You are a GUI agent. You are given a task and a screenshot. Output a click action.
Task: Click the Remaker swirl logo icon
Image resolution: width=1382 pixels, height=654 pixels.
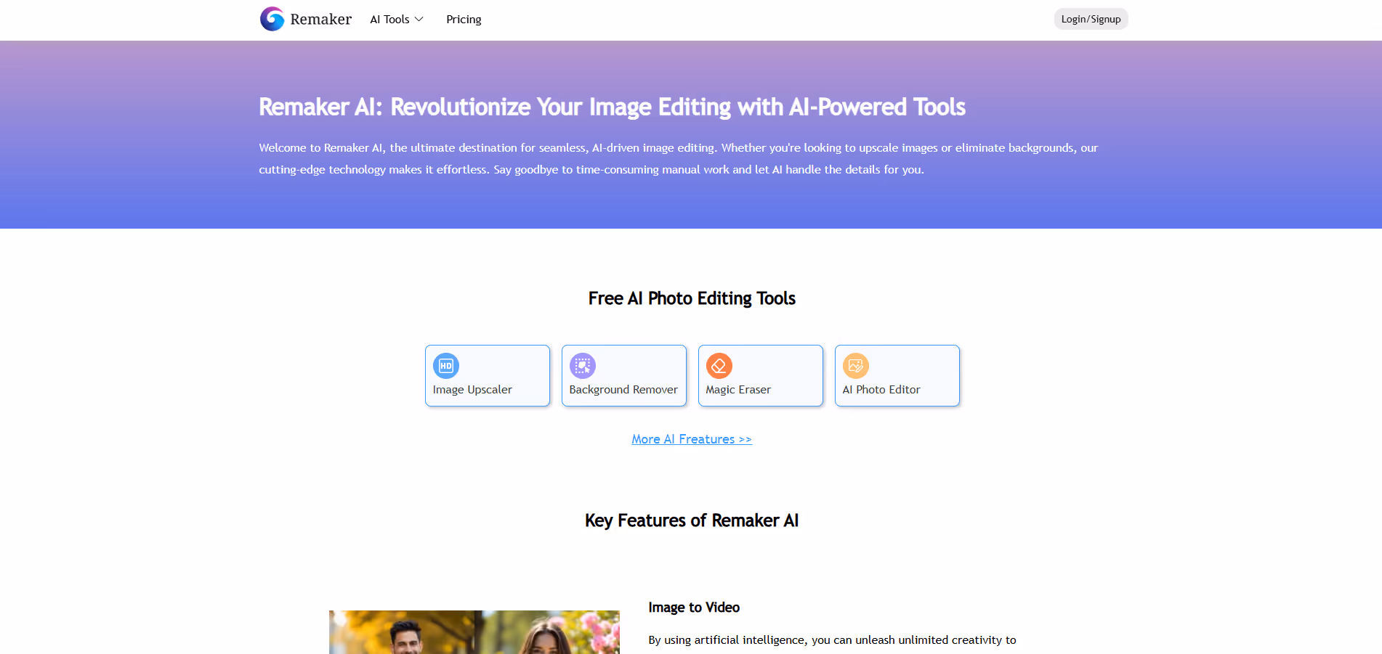tap(272, 19)
